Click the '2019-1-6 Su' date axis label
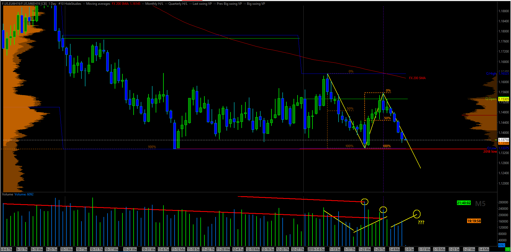 click(x=316, y=249)
